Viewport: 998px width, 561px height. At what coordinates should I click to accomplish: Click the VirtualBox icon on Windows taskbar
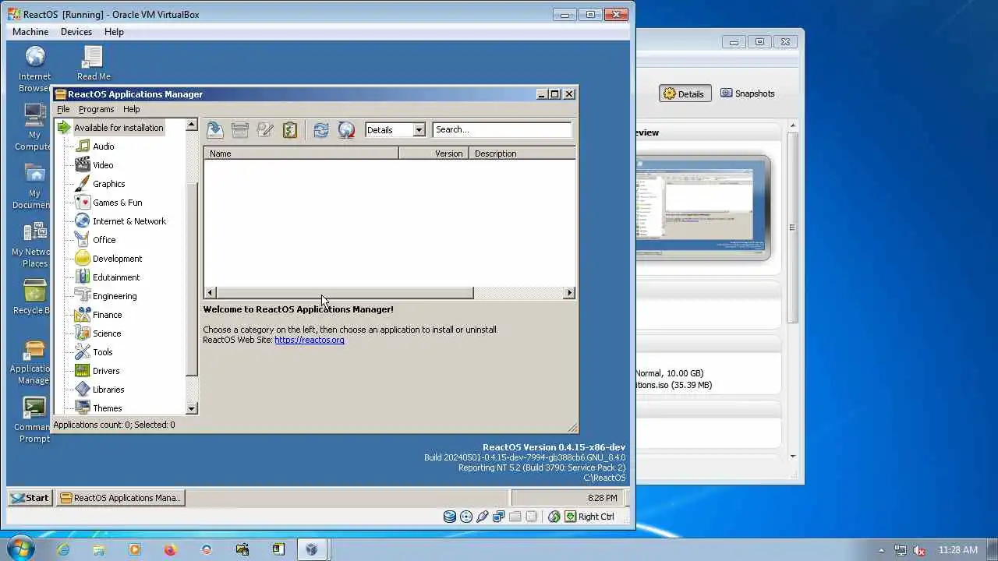(x=311, y=549)
